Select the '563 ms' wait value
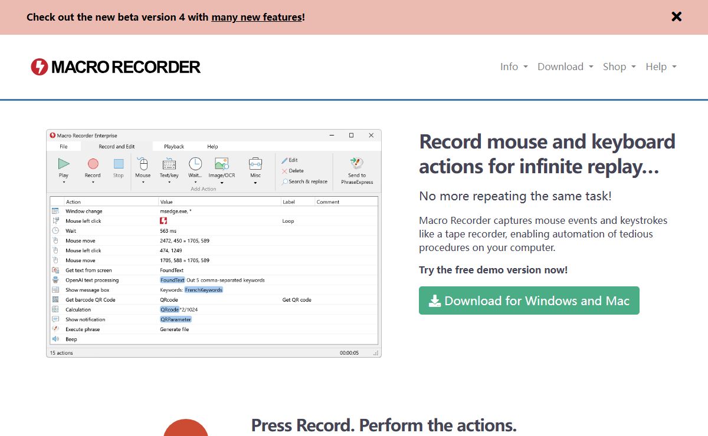Image resolution: width=708 pixels, height=436 pixels. (168, 231)
